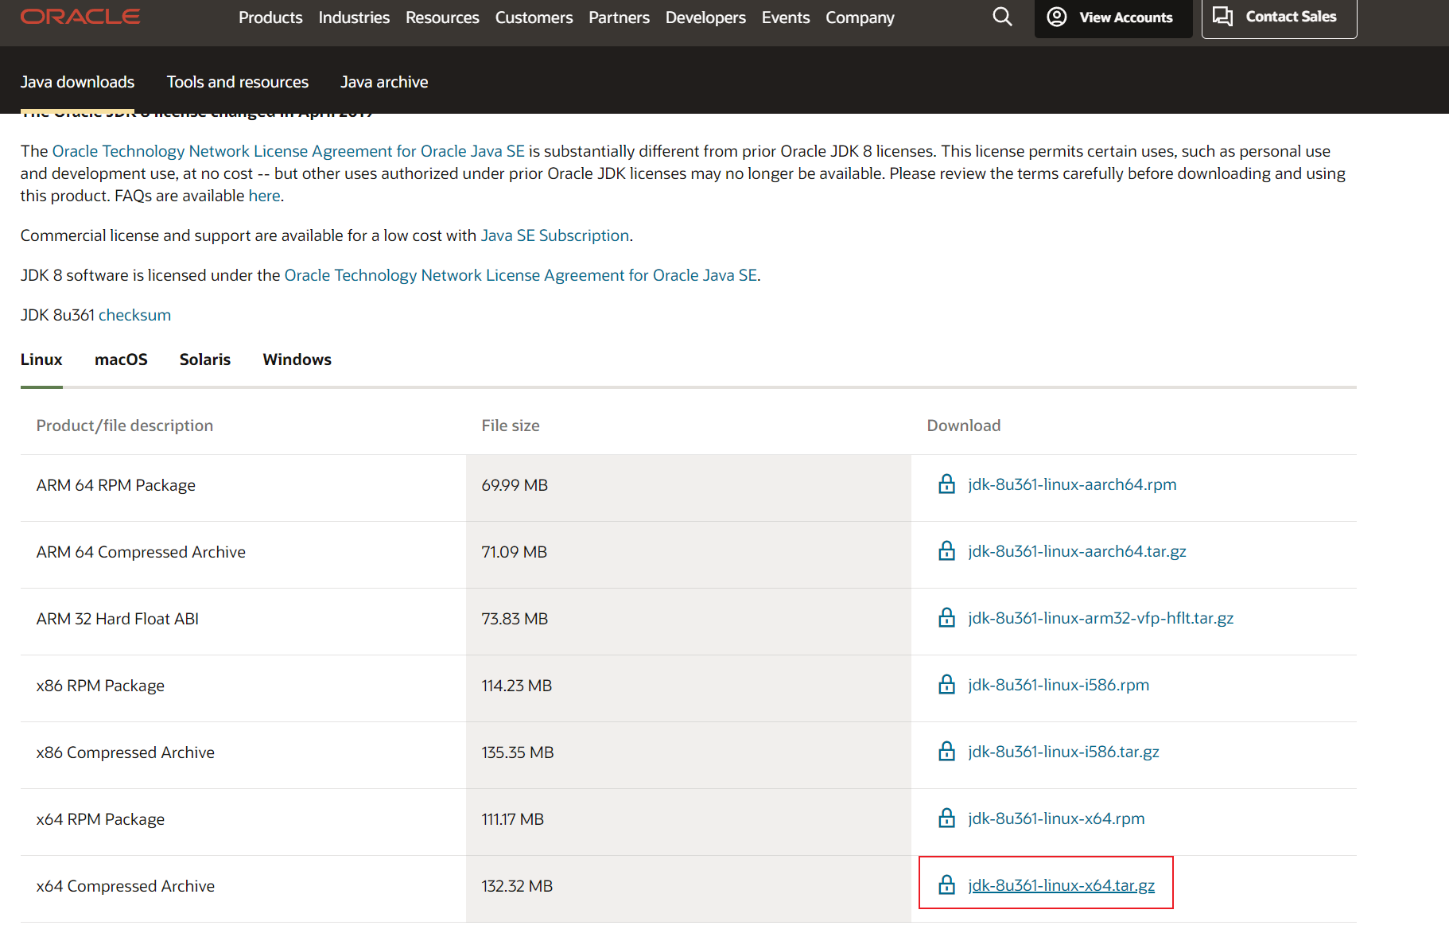Select the Java downloads tab

tap(78, 82)
